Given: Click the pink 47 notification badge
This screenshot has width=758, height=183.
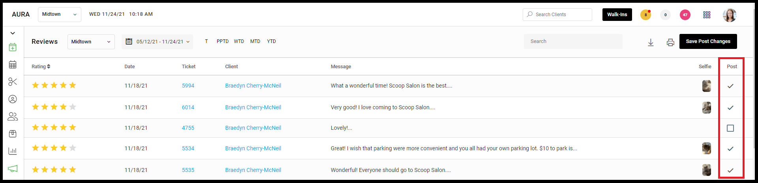Looking at the screenshot, I should tap(685, 15).
